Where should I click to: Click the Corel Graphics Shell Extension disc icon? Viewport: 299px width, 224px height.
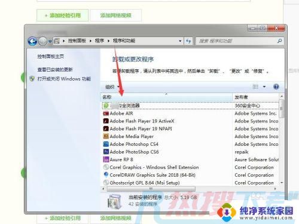106,167
